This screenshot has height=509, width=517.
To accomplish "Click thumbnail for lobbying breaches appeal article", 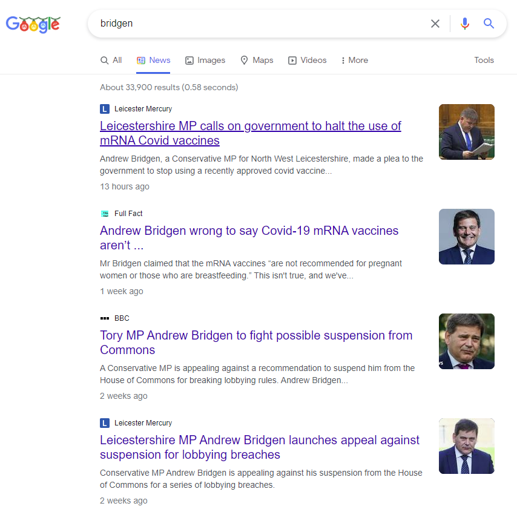I will [x=467, y=446].
